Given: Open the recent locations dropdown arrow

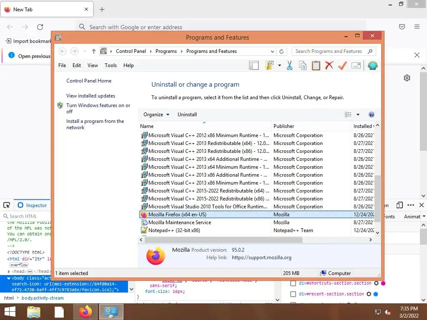Looking at the screenshot, I should click(x=84, y=51).
